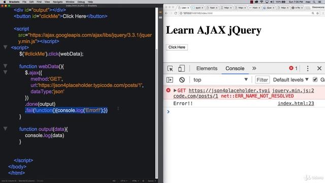Open the macOS Notification Center icon

pos(319,2)
